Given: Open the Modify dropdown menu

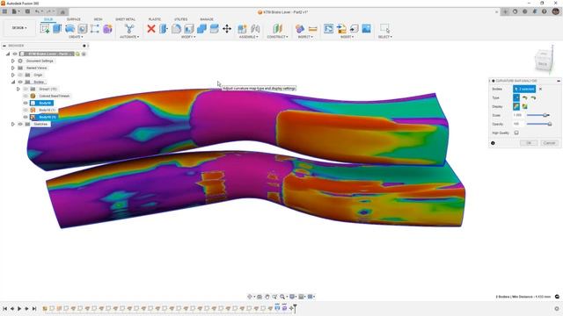Looking at the screenshot, I should 188,37.
